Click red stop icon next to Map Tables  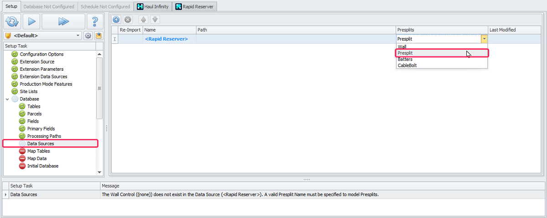click(22, 151)
